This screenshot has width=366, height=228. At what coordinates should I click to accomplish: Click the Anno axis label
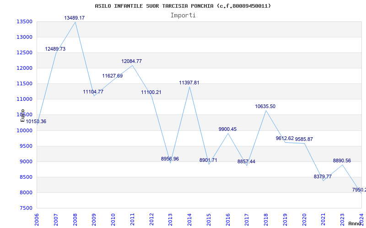click(x=355, y=223)
